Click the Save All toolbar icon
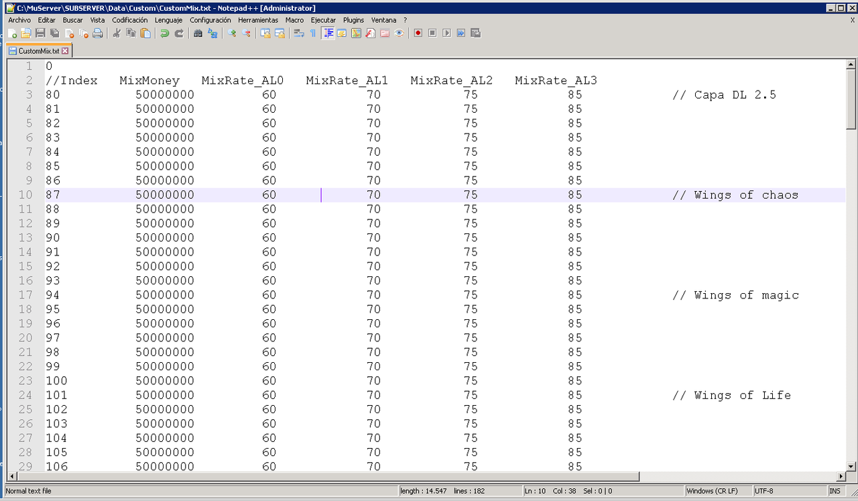Image resolution: width=858 pixels, height=501 pixels. 55,33
